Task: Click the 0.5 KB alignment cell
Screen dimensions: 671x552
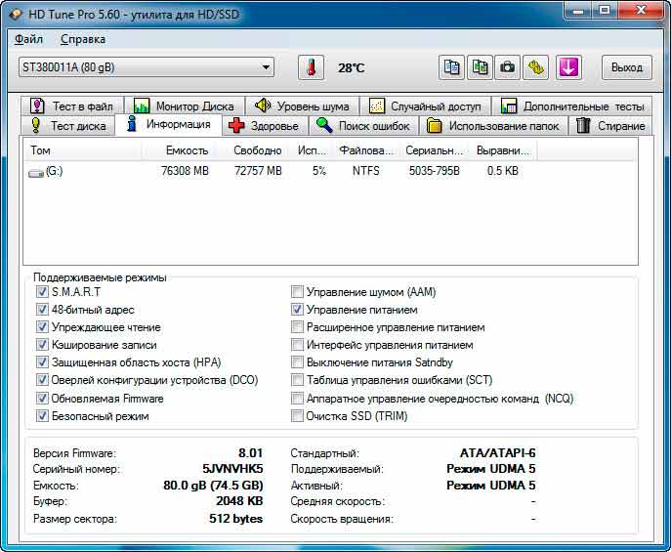Action: coord(502,171)
